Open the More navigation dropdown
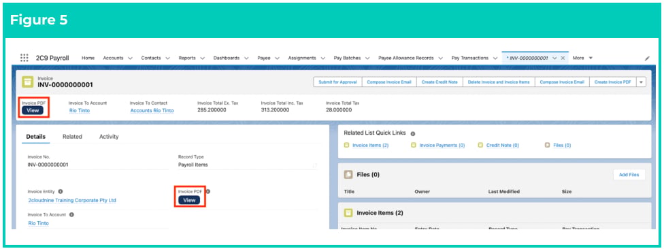The image size is (664, 249). [x=582, y=58]
